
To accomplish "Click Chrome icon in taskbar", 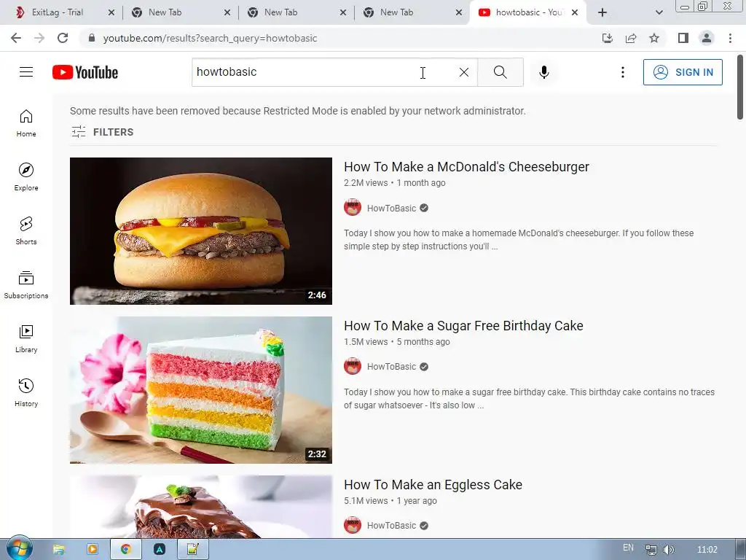I will tap(125, 550).
